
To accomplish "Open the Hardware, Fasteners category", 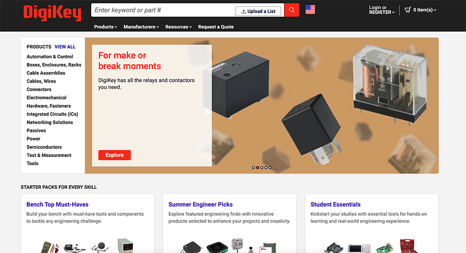I will tap(49, 106).
